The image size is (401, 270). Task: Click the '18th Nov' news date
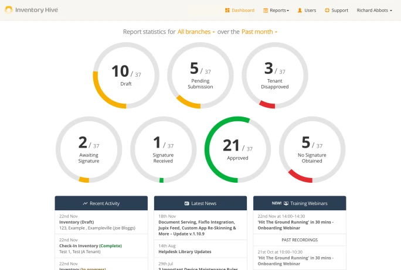(167, 216)
